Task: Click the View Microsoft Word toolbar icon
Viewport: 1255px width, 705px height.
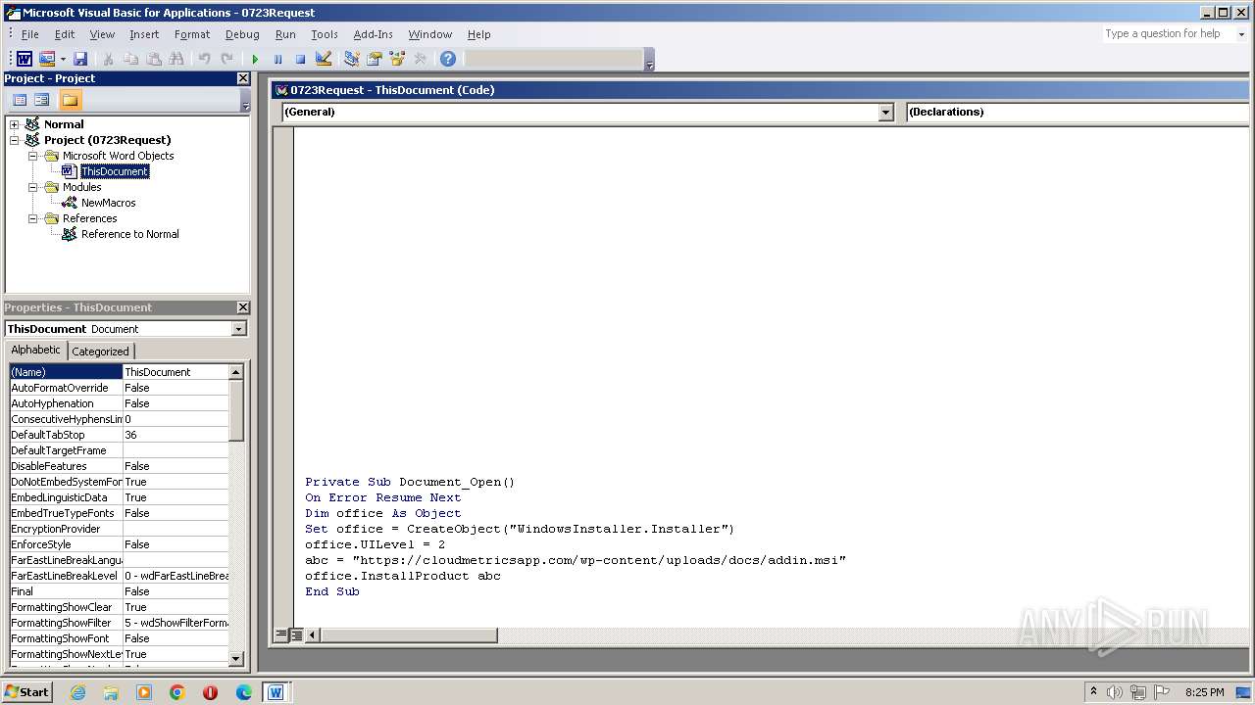Action: coord(24,59)
